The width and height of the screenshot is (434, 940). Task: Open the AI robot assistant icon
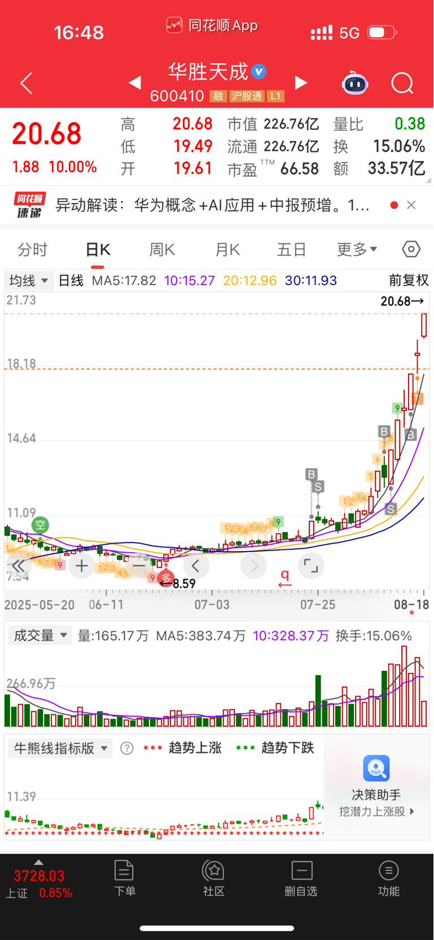click(355, 83)
